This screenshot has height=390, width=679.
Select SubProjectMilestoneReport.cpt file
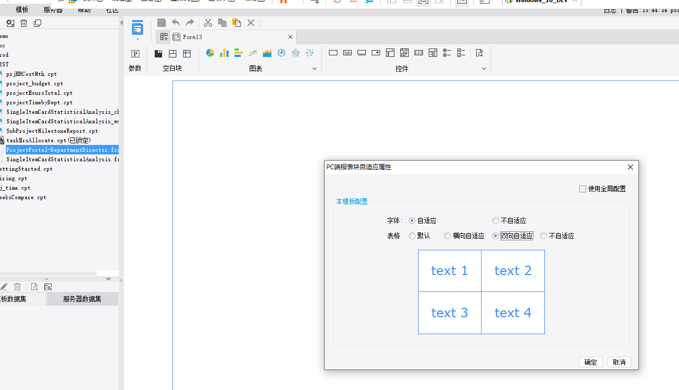coord(52,131)
